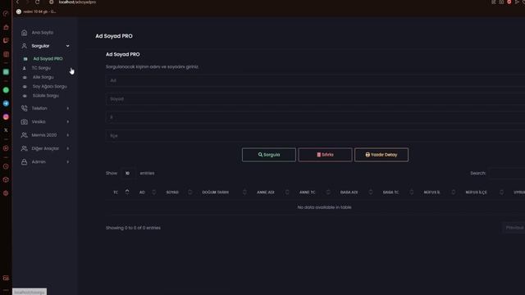The width and height of the screenshot is (525, 295).
Task: Click the icon beside Aile Sorgu
Action: click(x=25, y=77)
